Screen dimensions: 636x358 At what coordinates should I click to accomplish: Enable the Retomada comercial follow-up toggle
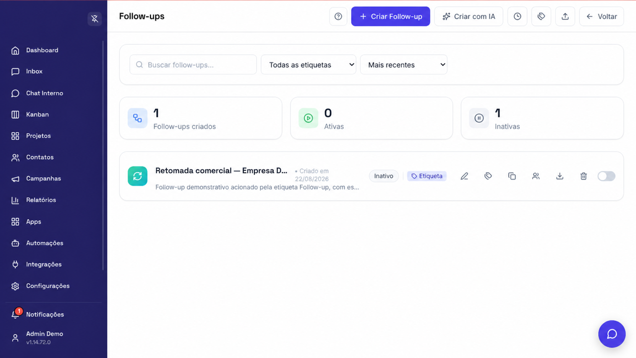[x=606, y=176]
